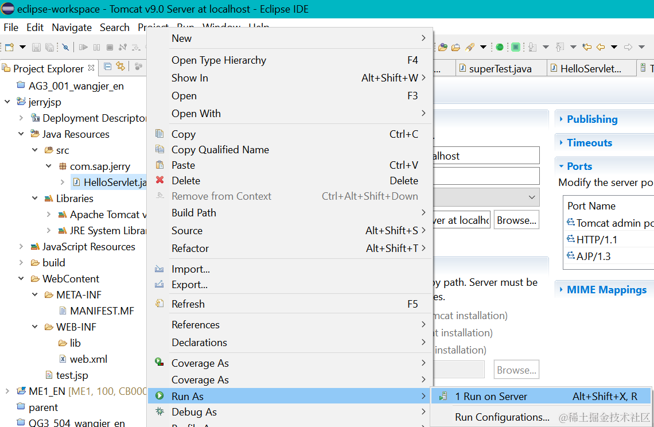Open the disabled combo box in server editor
This screenshot has width=654, height=427.
tap(486, 197)
